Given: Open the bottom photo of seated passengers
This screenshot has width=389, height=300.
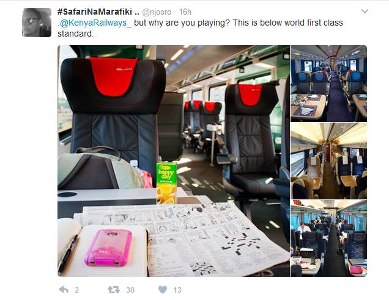Looking at the screenshot, I should [328, 238].
